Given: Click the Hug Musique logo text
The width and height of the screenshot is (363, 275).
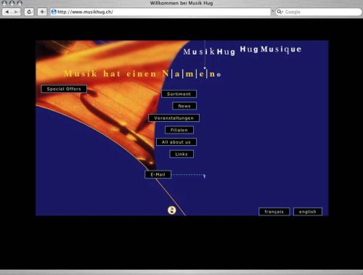Looking at the screenshot, I should click(271, 49).
